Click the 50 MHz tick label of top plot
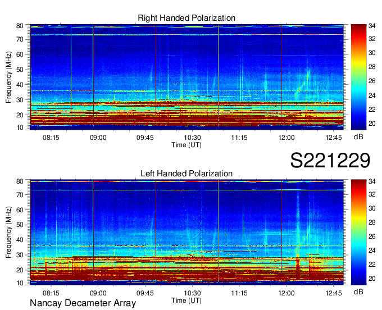Image resolution: width=382 pixels, height=310 pixels. (20, 70)
